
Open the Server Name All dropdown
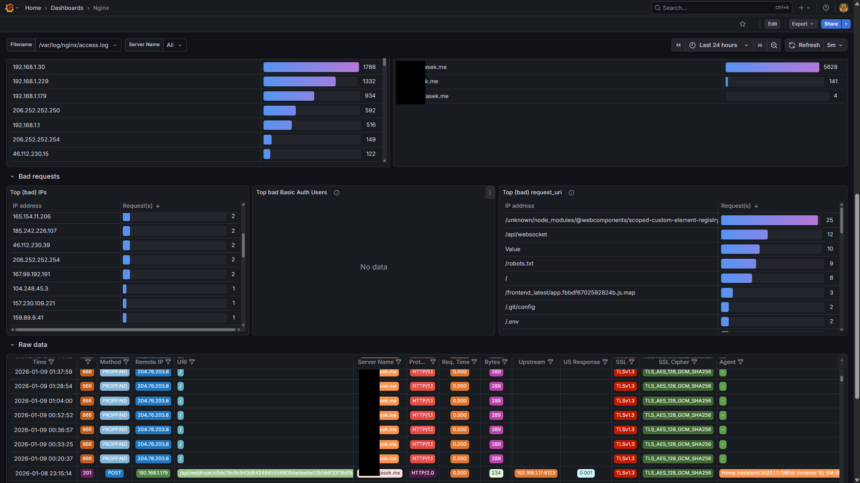pyautogui.click(x=174, y=45)
